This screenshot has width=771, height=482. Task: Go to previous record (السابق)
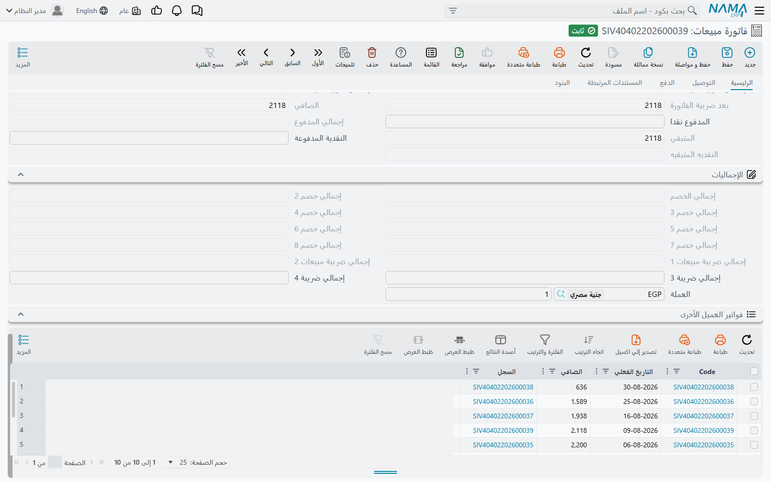tap(292, 53)
